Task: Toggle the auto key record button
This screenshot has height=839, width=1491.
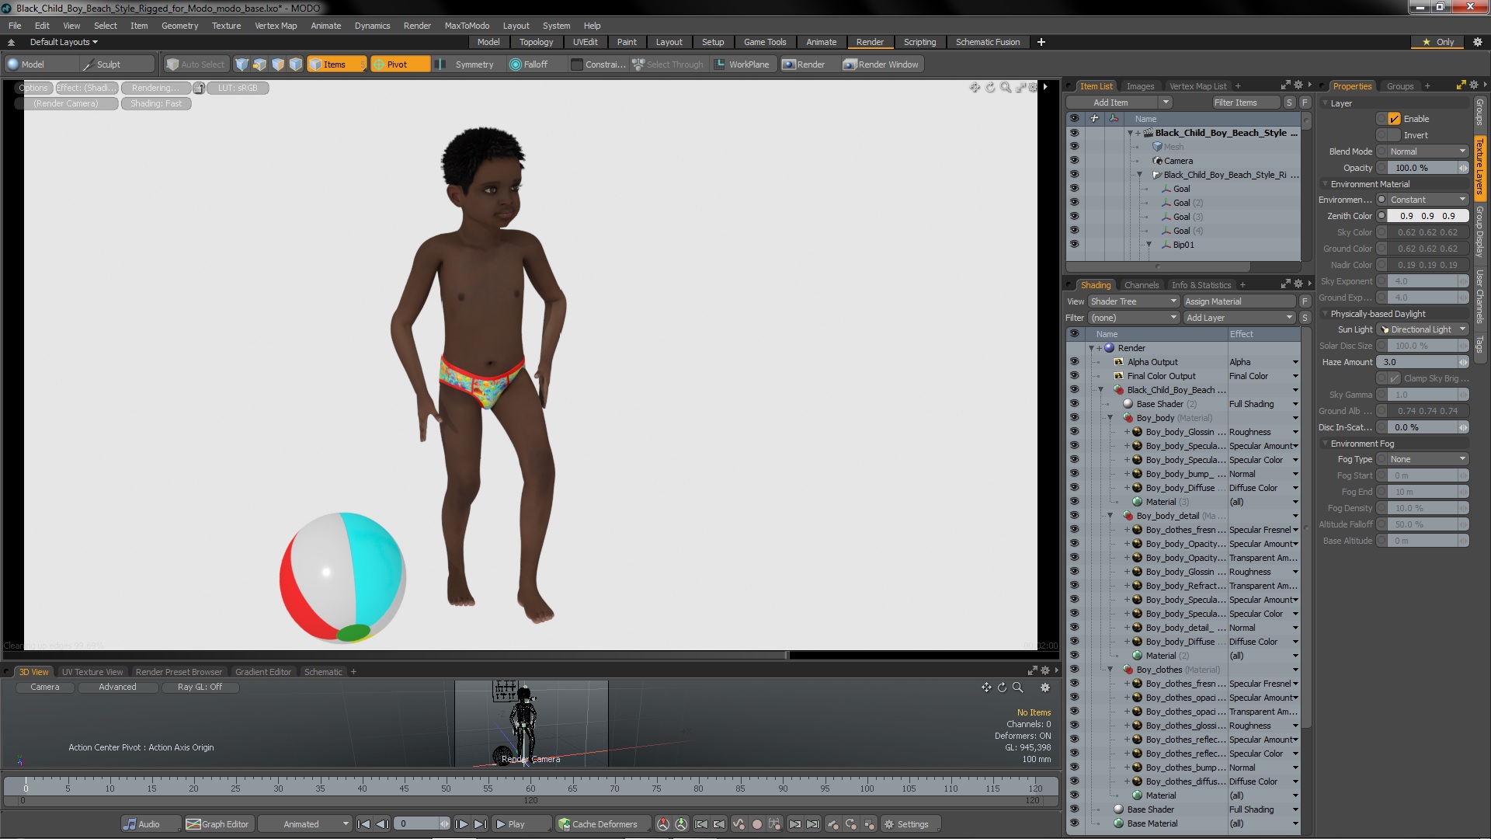Action: tap(757, 824)
